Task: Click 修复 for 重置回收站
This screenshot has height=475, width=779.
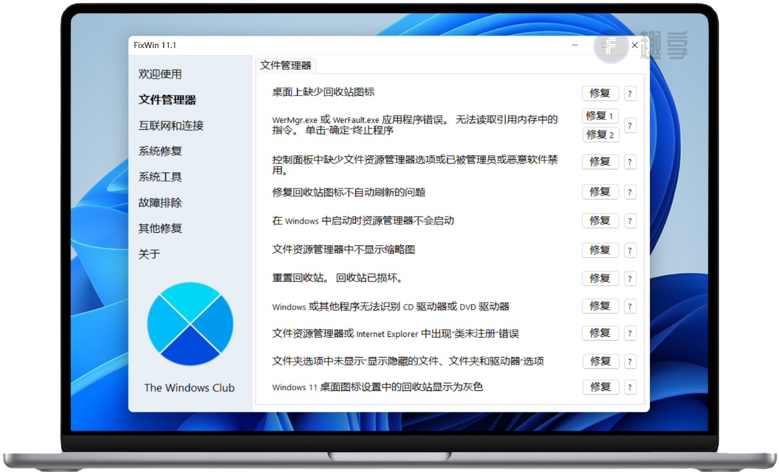Action: (600, 278)
